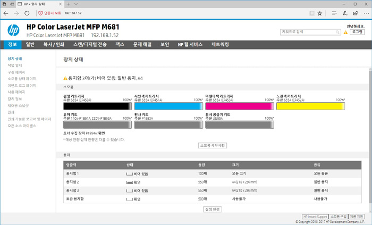Select the 정보 tab
The width and height of the screenshot is (372, 225).
pyautogui.click(x=13, y=45)
